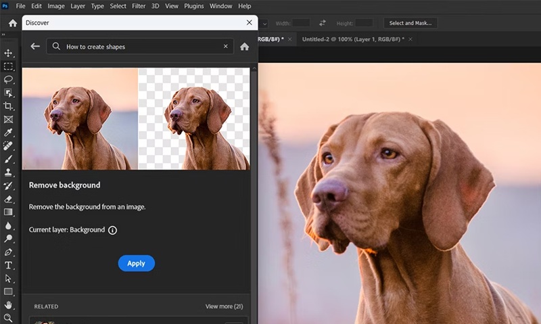Viewport: 541px width, 324px height.
Task: Select the Rectangle shape tool
Action: coord(8,292)
